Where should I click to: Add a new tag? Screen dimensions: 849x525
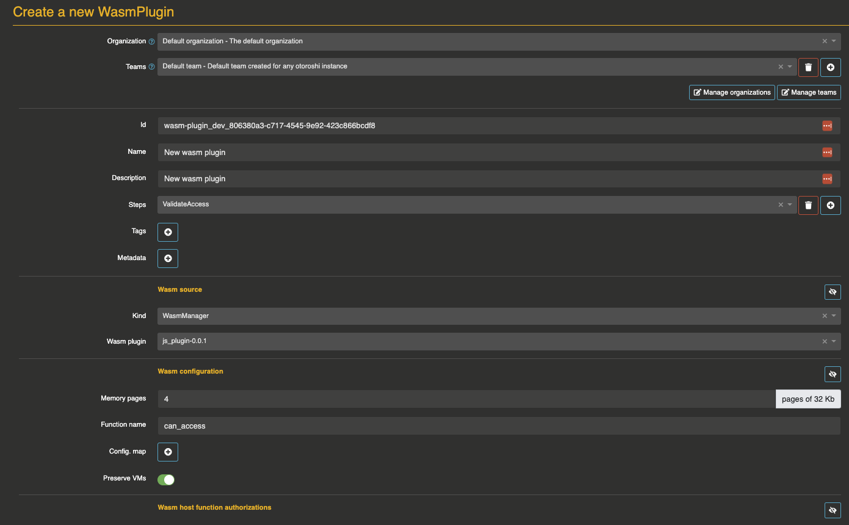coord(168,232)
